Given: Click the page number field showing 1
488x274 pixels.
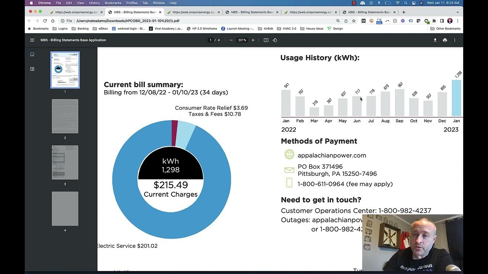Looking at the screenshot, I should tap(210, 40).
